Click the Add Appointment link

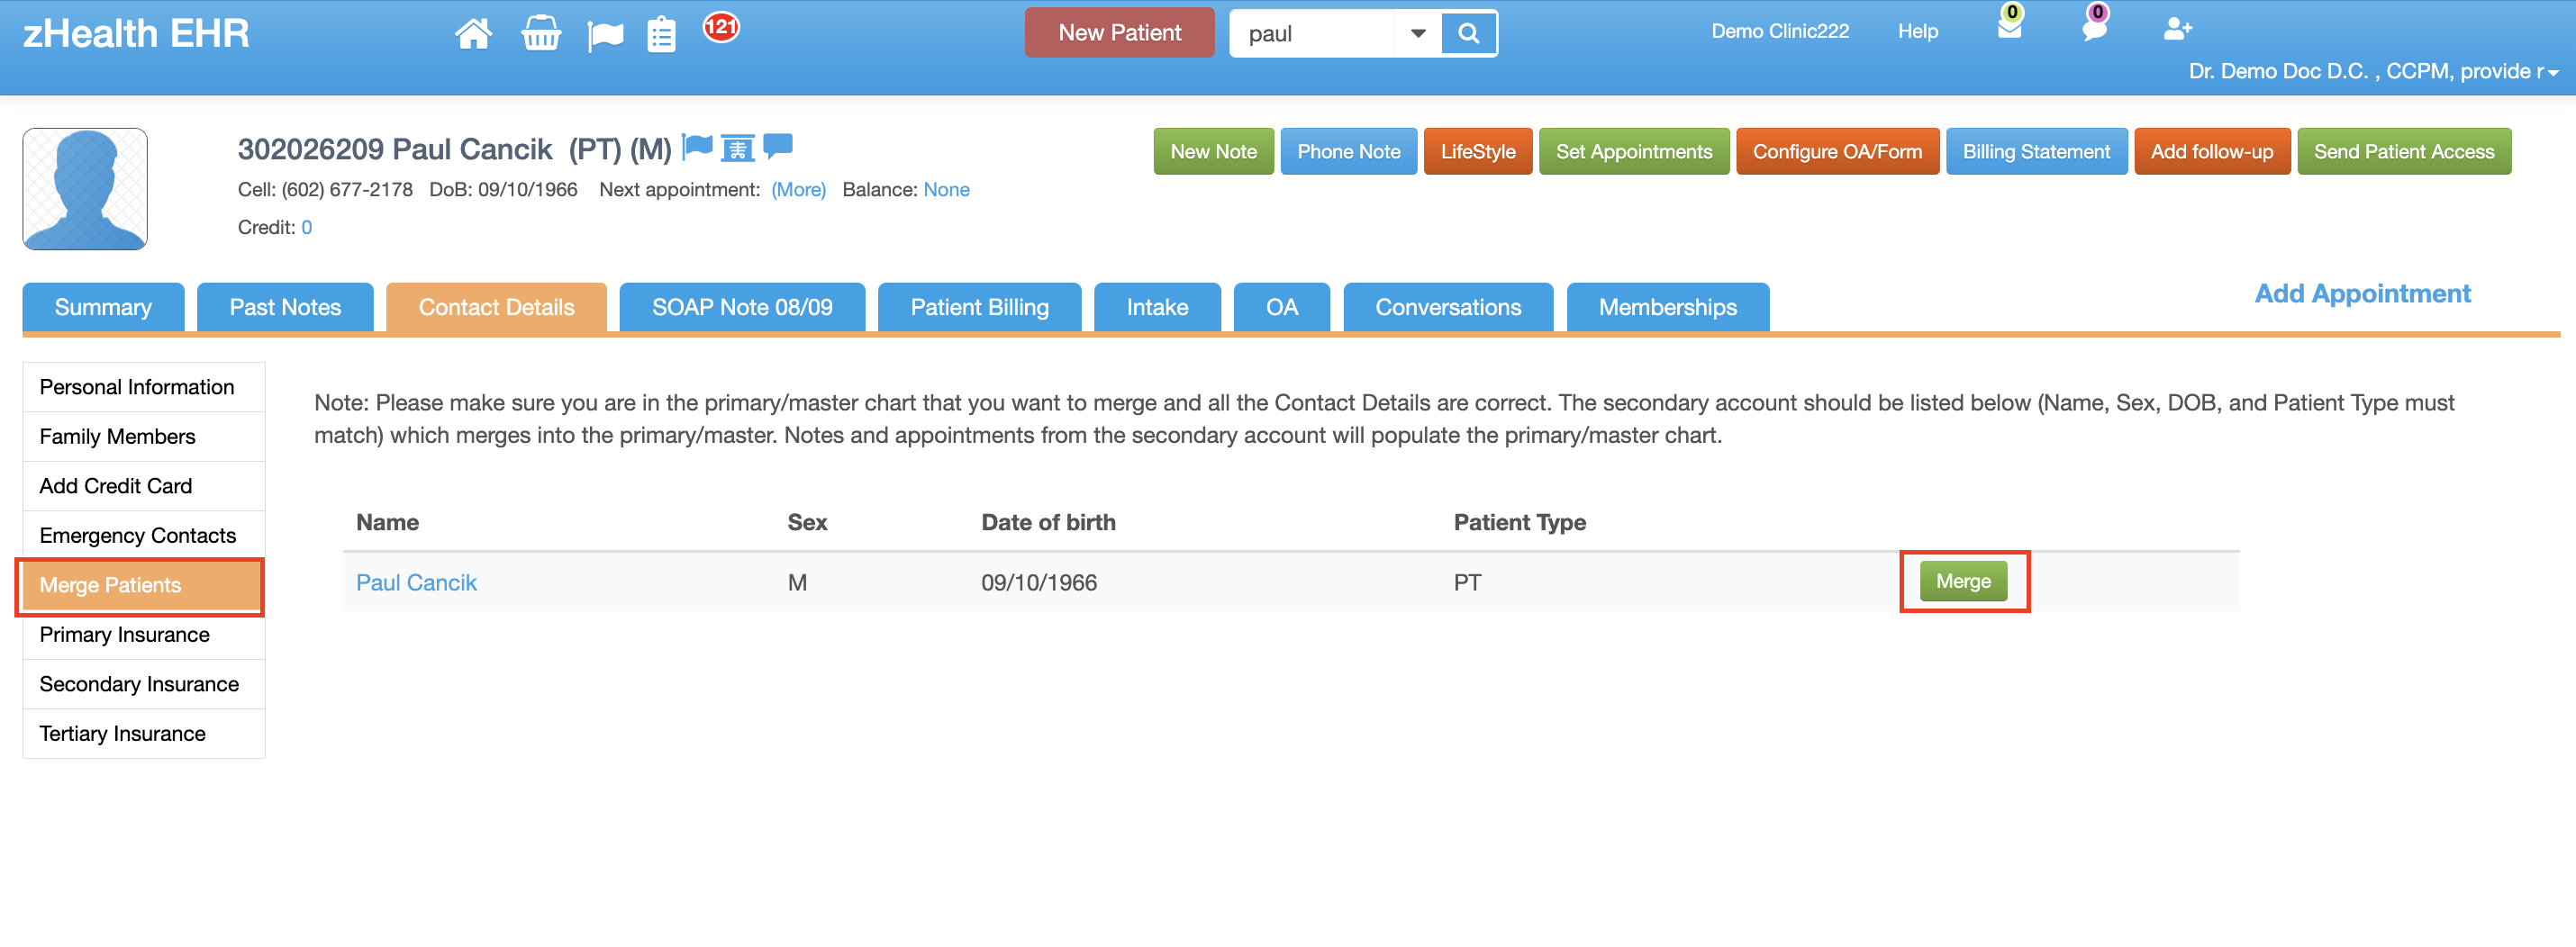click(x=2362, y=293)
